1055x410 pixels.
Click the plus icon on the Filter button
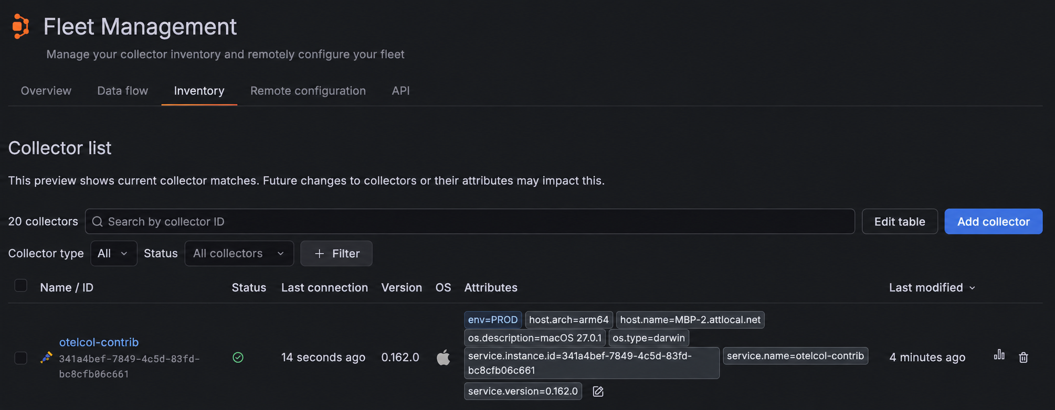coord(319,254)
